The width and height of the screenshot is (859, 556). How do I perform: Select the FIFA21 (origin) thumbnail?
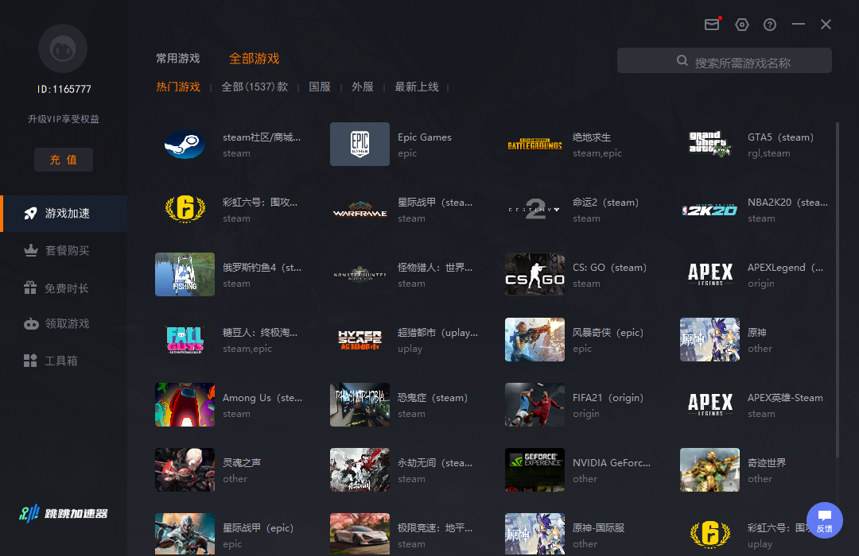pyautogui.click(x=534, y=404)
